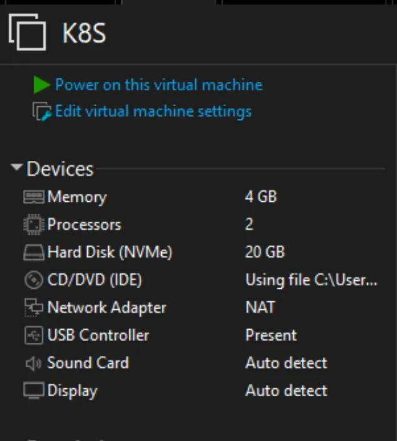
Task: Select the Memory device icon
Action: [x=34, y=197]
